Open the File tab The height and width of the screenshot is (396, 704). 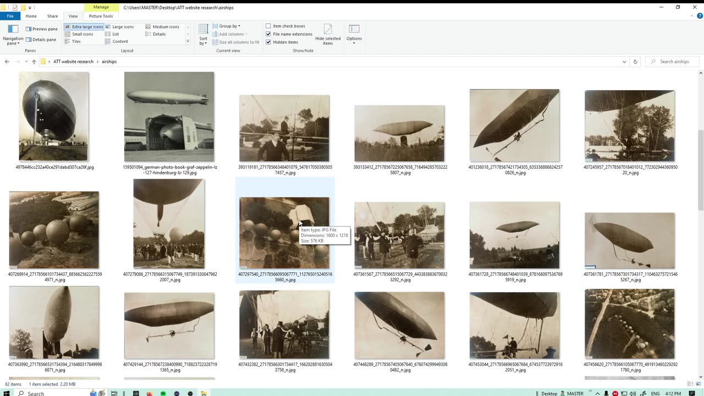pyautogui.click(x=10, y=16)
